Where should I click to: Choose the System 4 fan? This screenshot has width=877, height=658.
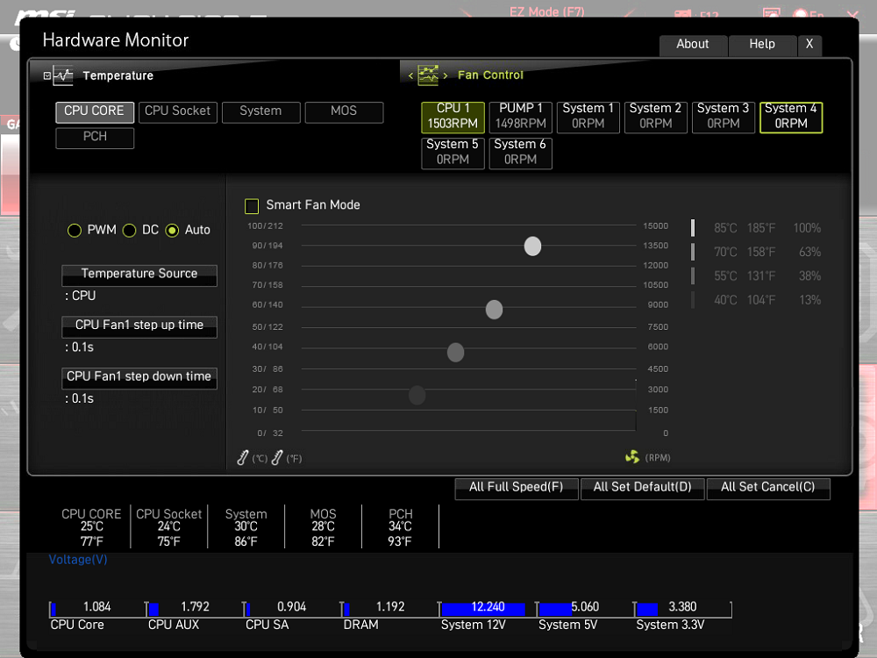tap(791, 117)
